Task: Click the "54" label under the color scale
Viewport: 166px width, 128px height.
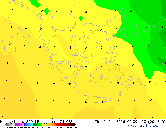Action: (x=75, y=127)
